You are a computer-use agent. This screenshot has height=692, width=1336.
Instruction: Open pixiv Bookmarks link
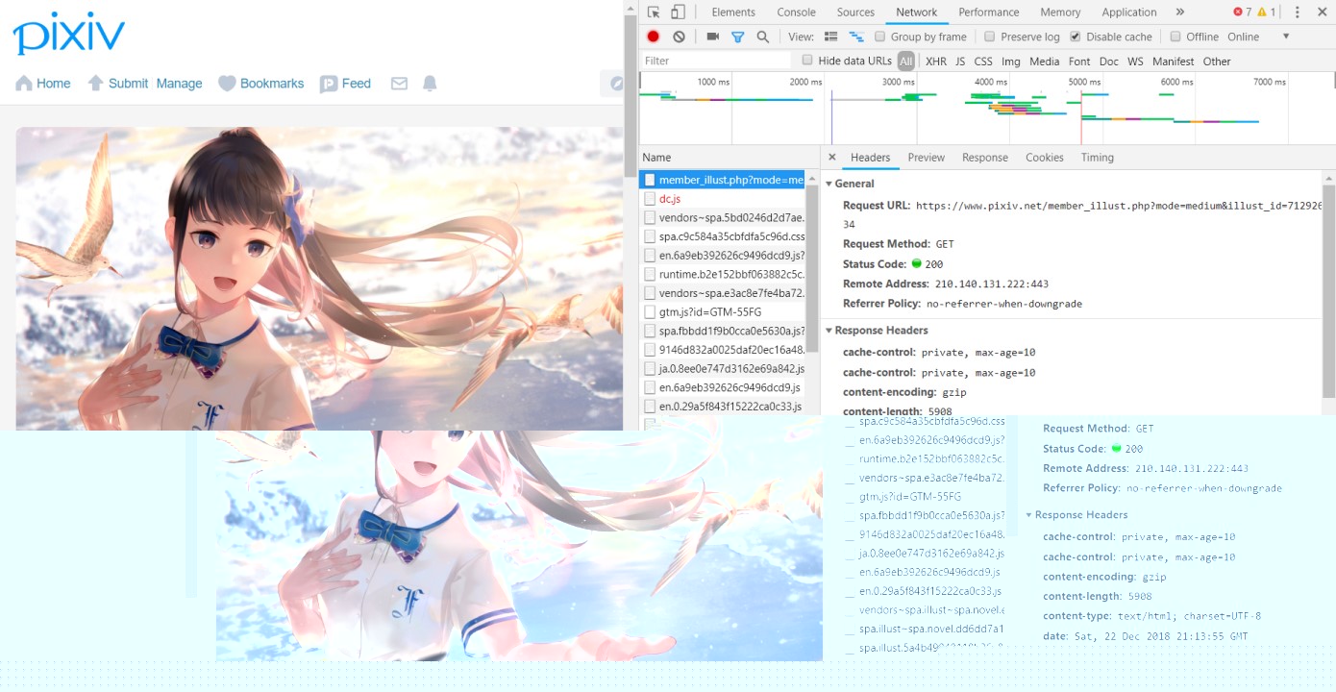[272, 84]
